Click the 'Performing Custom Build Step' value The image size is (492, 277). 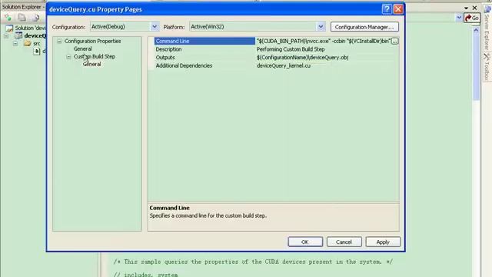point(291,49)
